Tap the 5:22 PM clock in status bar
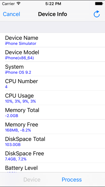 53,4
